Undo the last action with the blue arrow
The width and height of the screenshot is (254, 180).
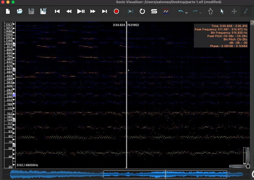[181, 11]
